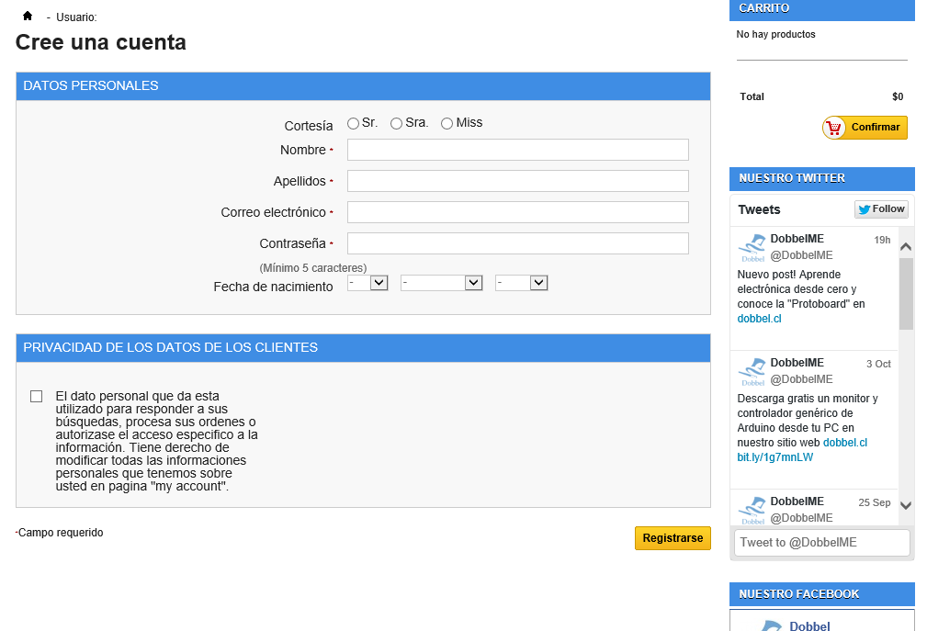Click the Twitter feed scrollbar thumb
The height and width of the screenshot is (631, 927).
tap(906, 294)
